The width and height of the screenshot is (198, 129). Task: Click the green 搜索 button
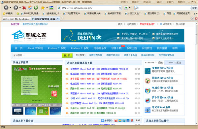[67, 55]
